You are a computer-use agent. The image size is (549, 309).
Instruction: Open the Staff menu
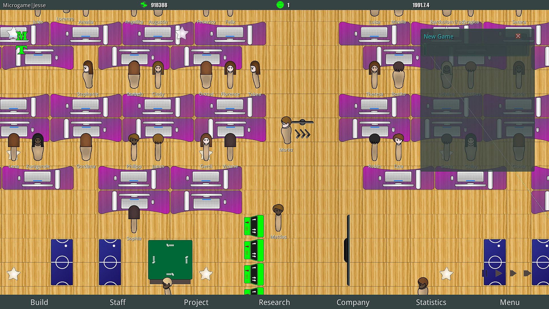click(x=118, y=302)
